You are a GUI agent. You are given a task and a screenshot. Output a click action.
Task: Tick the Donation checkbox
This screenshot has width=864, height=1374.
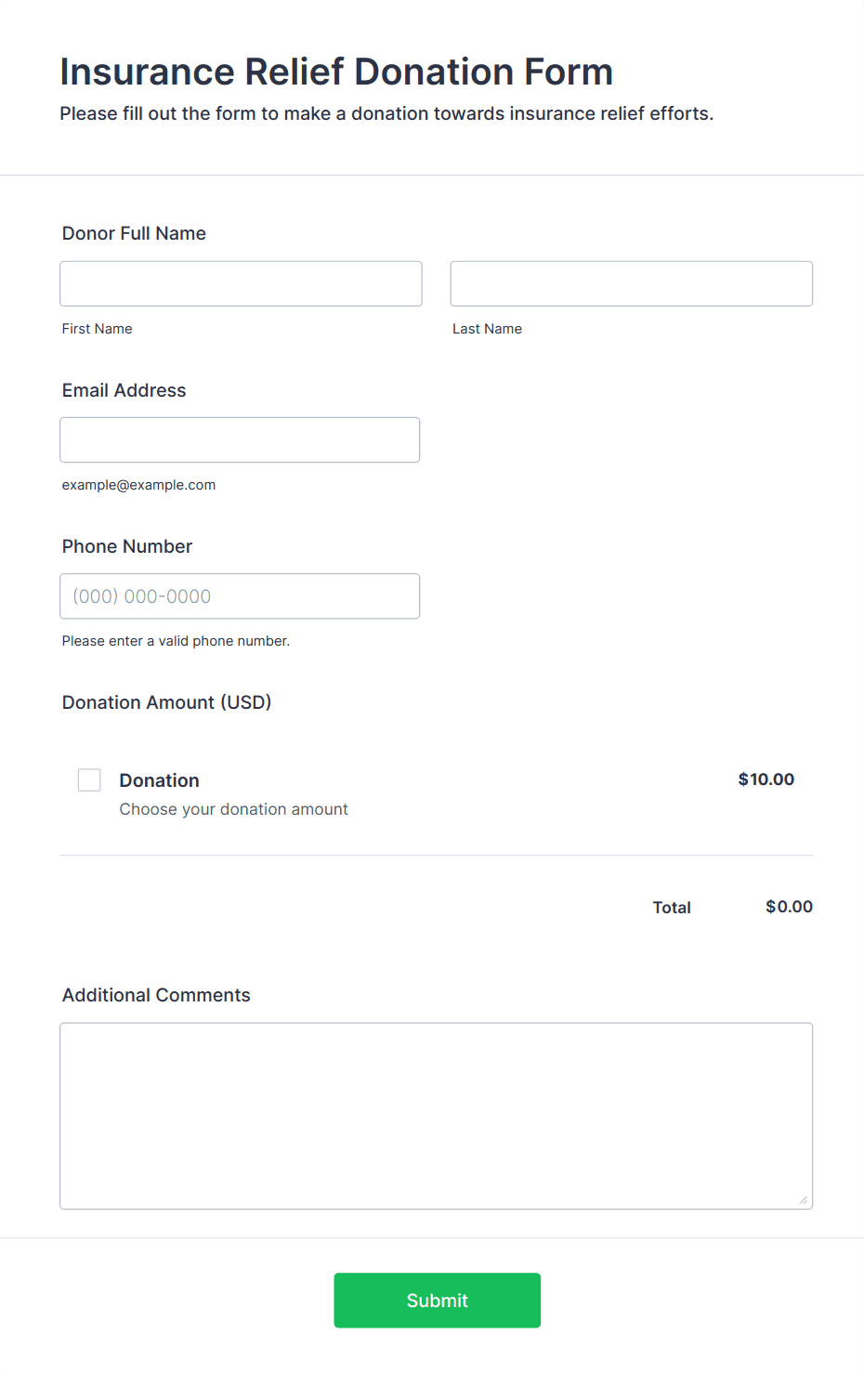pyautogui.click(x=89, y=779)
